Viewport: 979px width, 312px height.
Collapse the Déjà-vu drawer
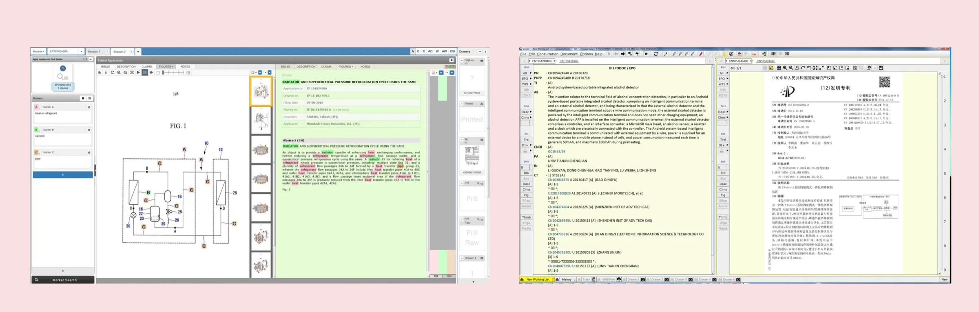462,60
